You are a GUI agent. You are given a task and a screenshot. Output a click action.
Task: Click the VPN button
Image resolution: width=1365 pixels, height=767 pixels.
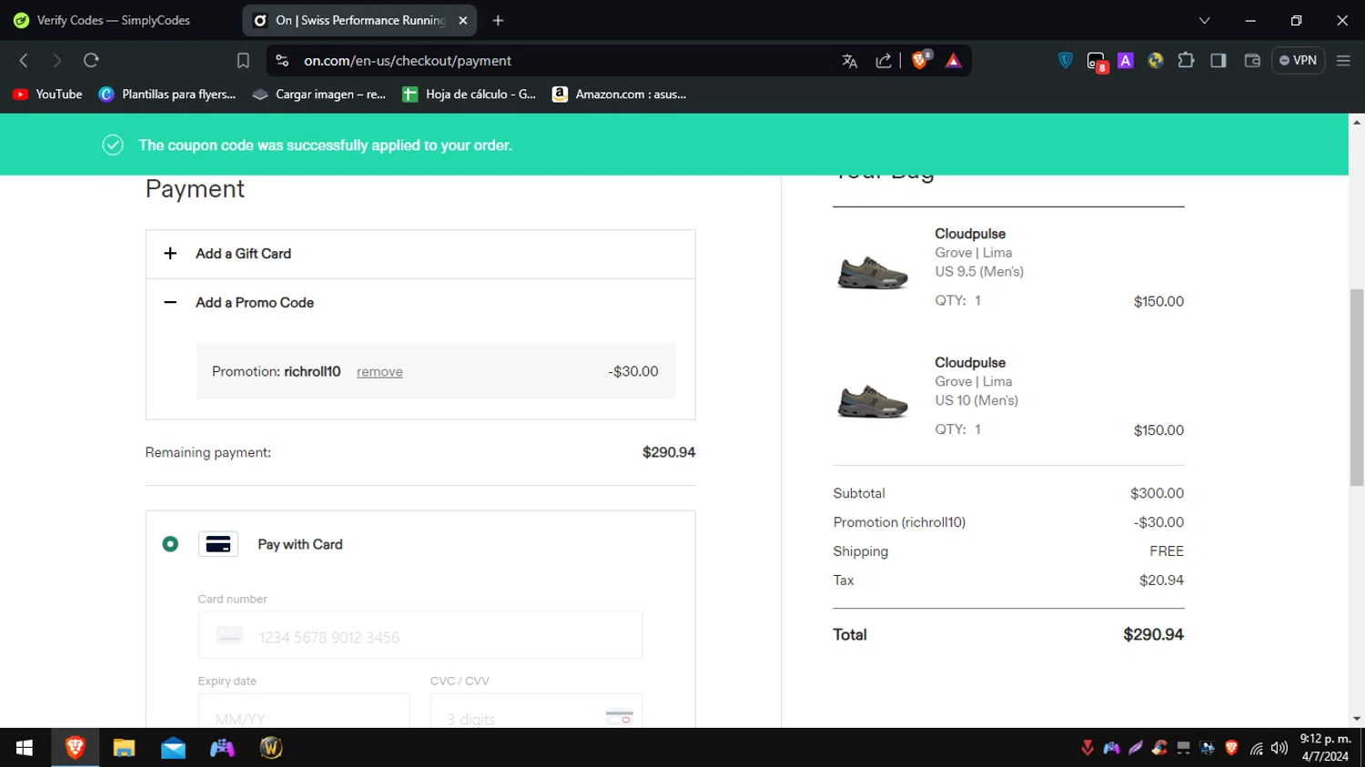pos(1298,60)
